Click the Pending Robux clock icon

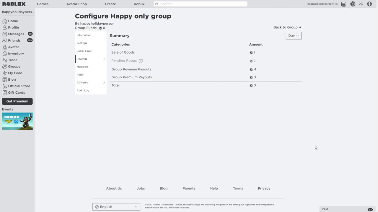click(x=141, y=61)
